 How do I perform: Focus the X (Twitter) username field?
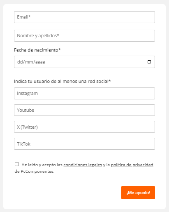84,127
